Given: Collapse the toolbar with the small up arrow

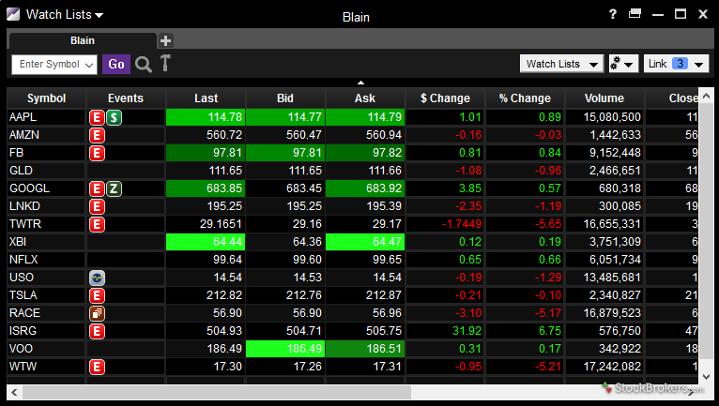Looking at the screenshot, I should [x=360, y=83].
